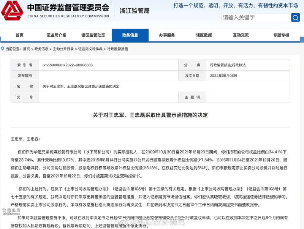Screen dimensions: 304x229
Task: Click the 行政监管措施 breadcrumb link
Action: click(117, 49)
